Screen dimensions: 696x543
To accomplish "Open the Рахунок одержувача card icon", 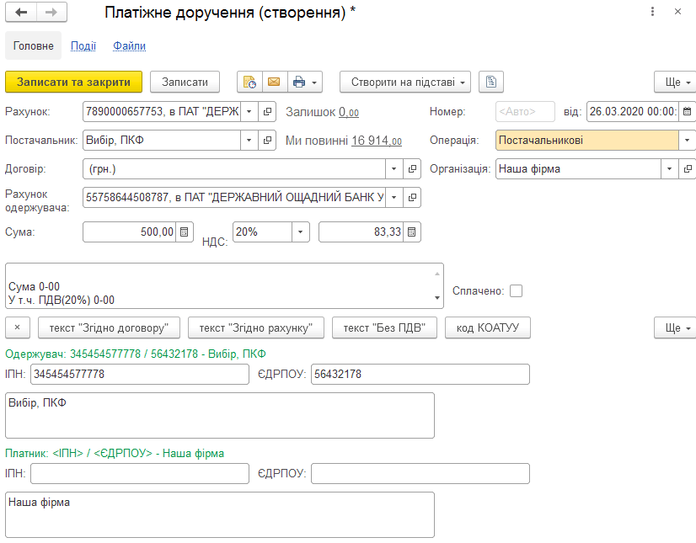I will click(412, 197).
